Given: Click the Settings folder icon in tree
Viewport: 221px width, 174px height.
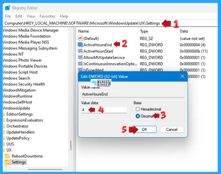Looking at the screenshot, I should pos(7,162).
